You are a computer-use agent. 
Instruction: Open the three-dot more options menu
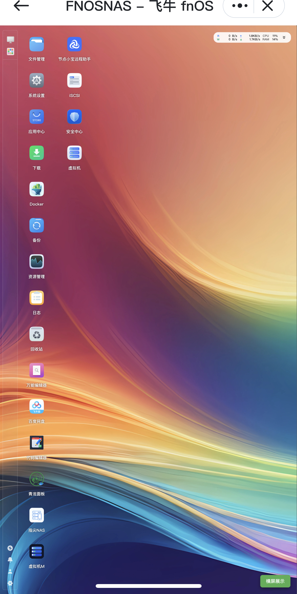[240, 6]
